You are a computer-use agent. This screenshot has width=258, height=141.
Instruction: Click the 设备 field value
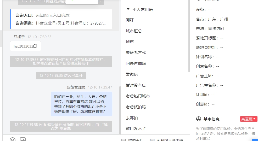[x=210, y=10]
